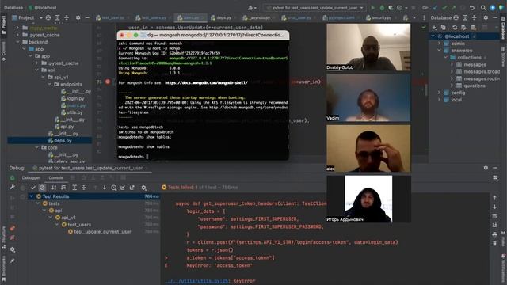507x285 pixels.
Task: Jump to next failed test arrow
Action: [105, 188]
